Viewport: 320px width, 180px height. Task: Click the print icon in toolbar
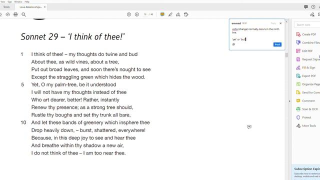pyautogui.click(x=15, y=14)
